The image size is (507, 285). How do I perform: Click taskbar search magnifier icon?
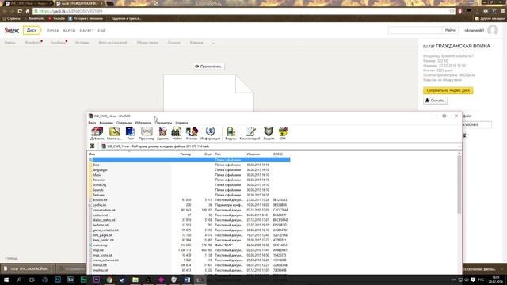(x=19, y=279)
